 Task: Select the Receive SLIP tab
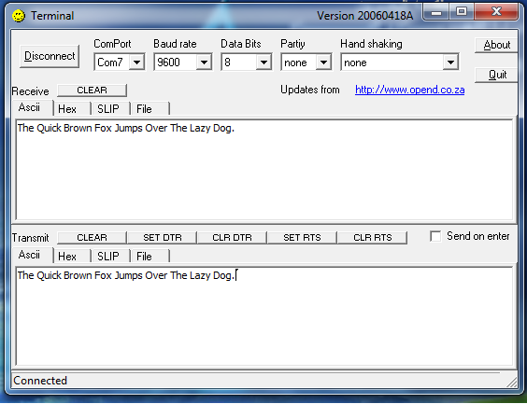point(110,109)
